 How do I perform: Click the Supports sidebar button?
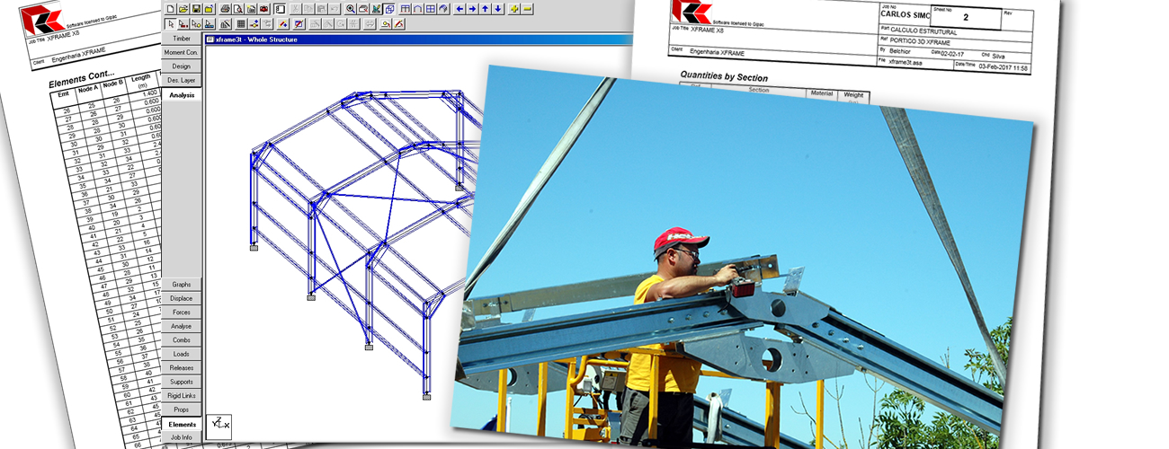[x=182, y=382]
